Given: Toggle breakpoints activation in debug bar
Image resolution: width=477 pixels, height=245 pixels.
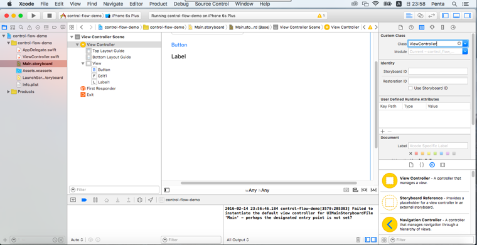Looking at the screenshot, I should pyautogui.click(x=84, y=200).
